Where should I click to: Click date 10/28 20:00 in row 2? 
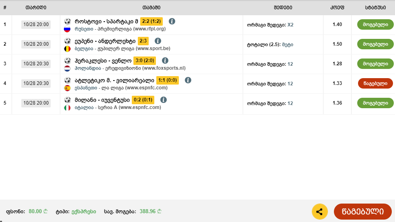(x=36, y=44)
